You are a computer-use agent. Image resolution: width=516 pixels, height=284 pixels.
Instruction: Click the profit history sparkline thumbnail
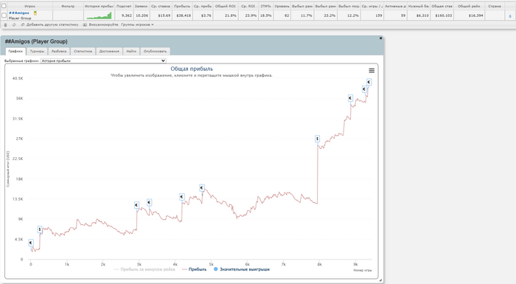pos(99,15)
